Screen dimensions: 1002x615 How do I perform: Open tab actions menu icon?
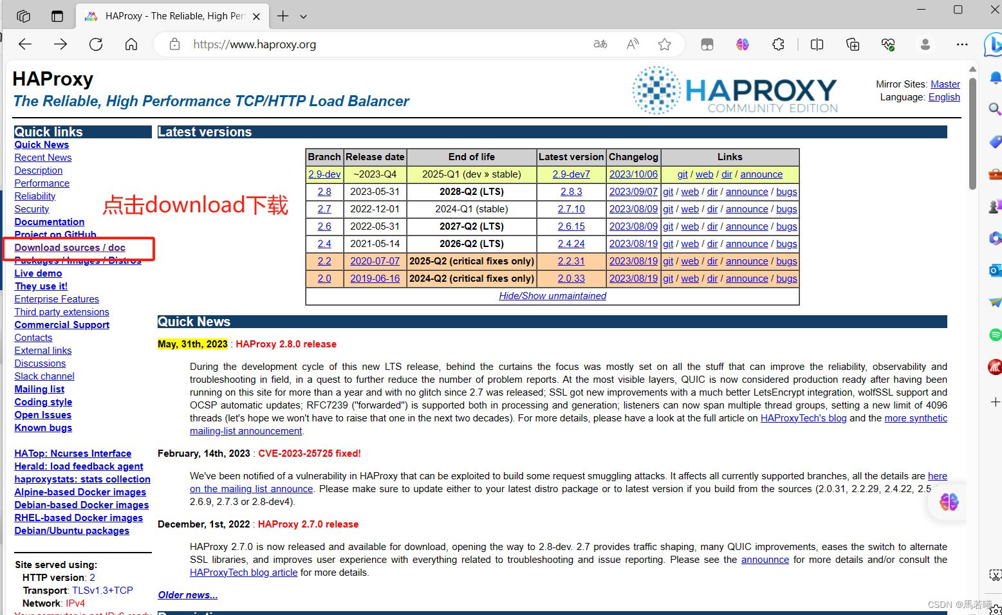57,16
